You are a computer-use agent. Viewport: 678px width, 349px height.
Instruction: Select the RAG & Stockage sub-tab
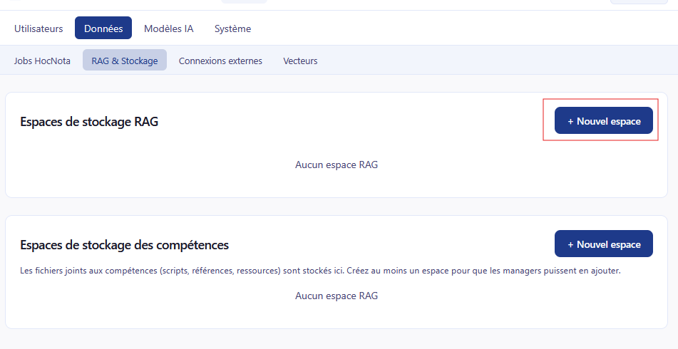(x=125, y=60)
